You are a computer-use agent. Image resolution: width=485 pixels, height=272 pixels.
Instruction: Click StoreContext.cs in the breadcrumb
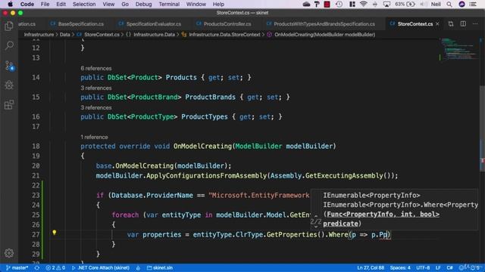pos(102,35)
